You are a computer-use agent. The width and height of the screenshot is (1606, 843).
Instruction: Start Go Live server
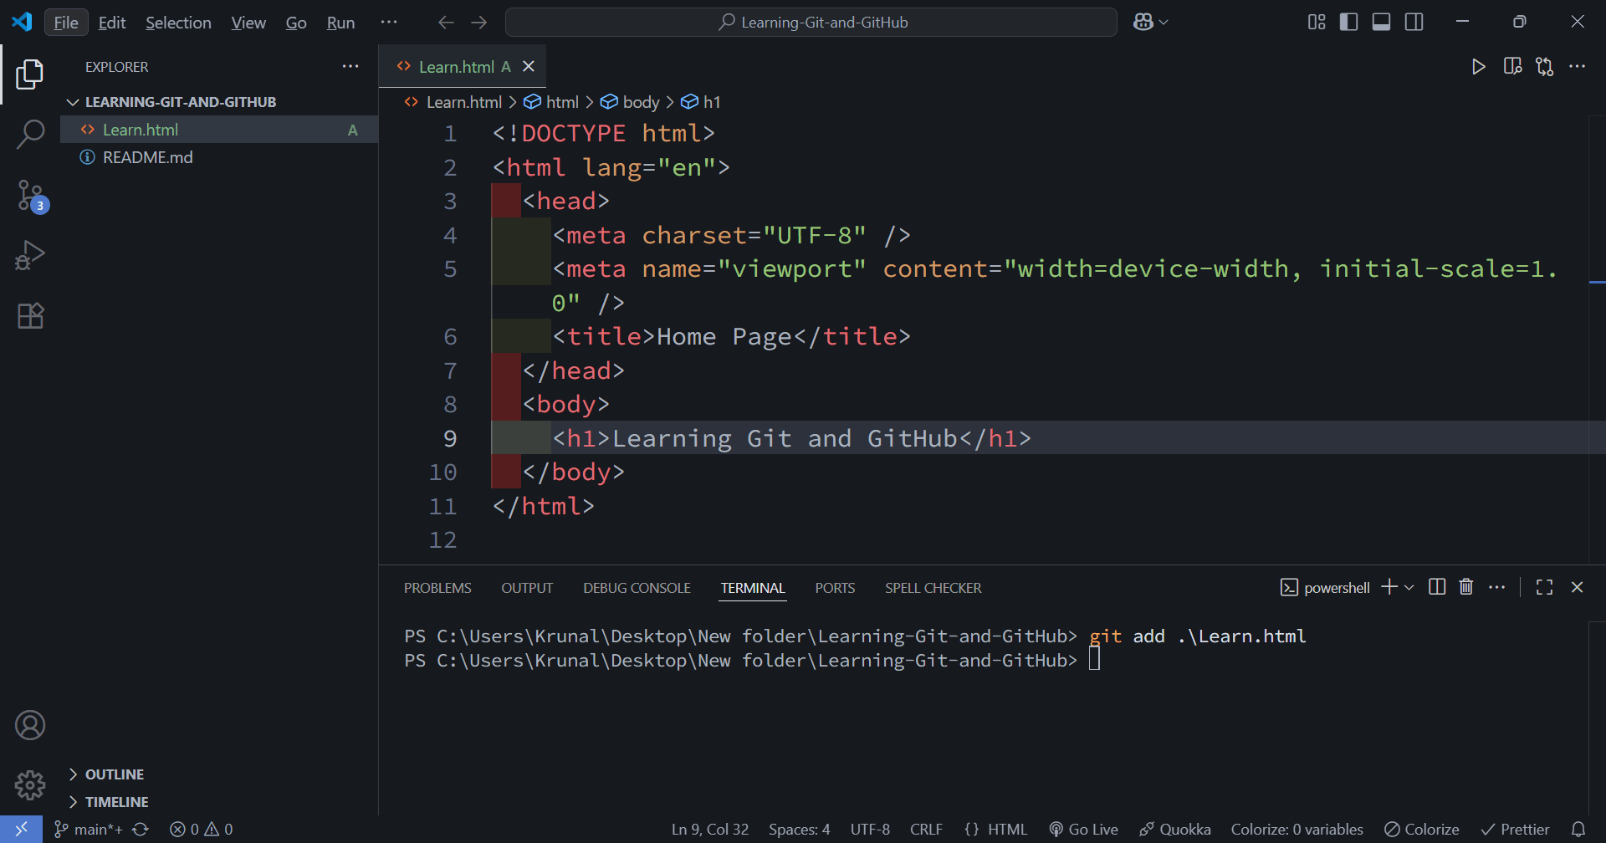coord(1084,829)
